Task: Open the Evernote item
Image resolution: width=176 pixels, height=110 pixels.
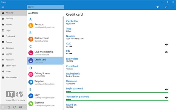Action: click(x=45, y=104)
